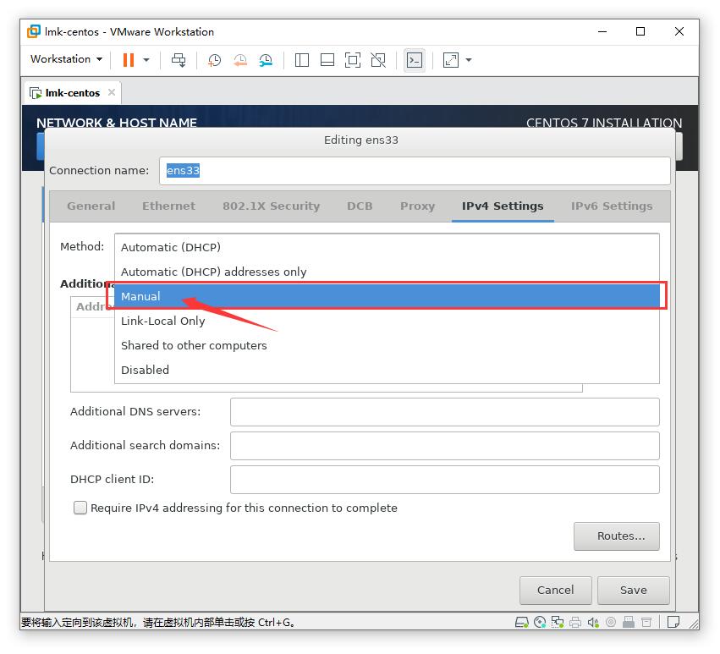Click the orange pause VM button
Image resolution: width=720 pixels, height=654 pixels.
pyautogui.click(x=128, y=60)
